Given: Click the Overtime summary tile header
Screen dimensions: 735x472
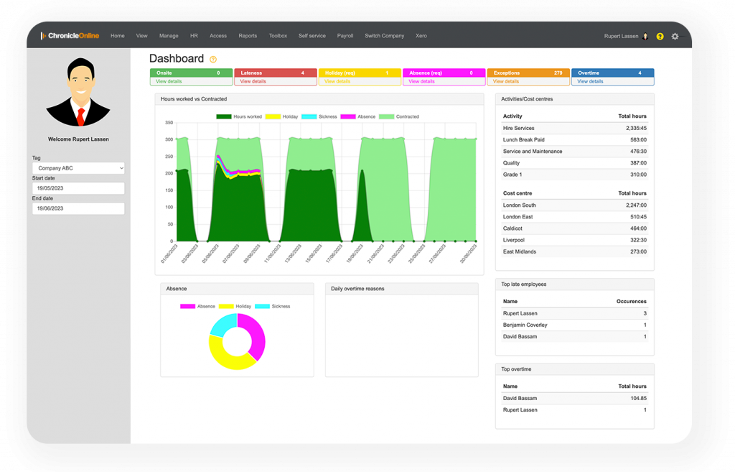Looking at the screenshot, I should pyautogui.click(x=612, y=73).
